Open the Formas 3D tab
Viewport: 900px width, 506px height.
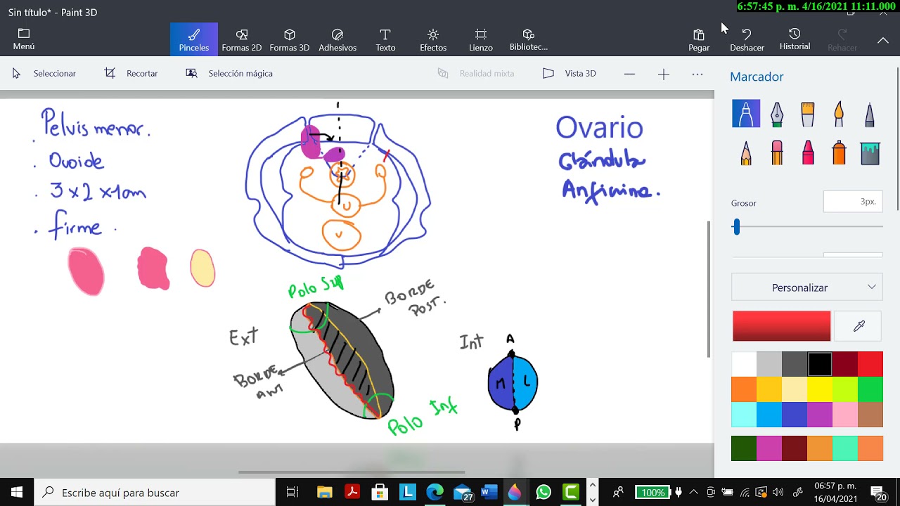coord(290,39)
